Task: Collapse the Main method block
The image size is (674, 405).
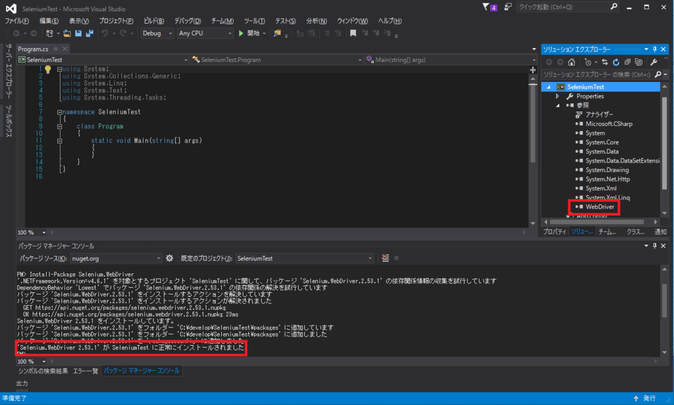Action: 59,140
